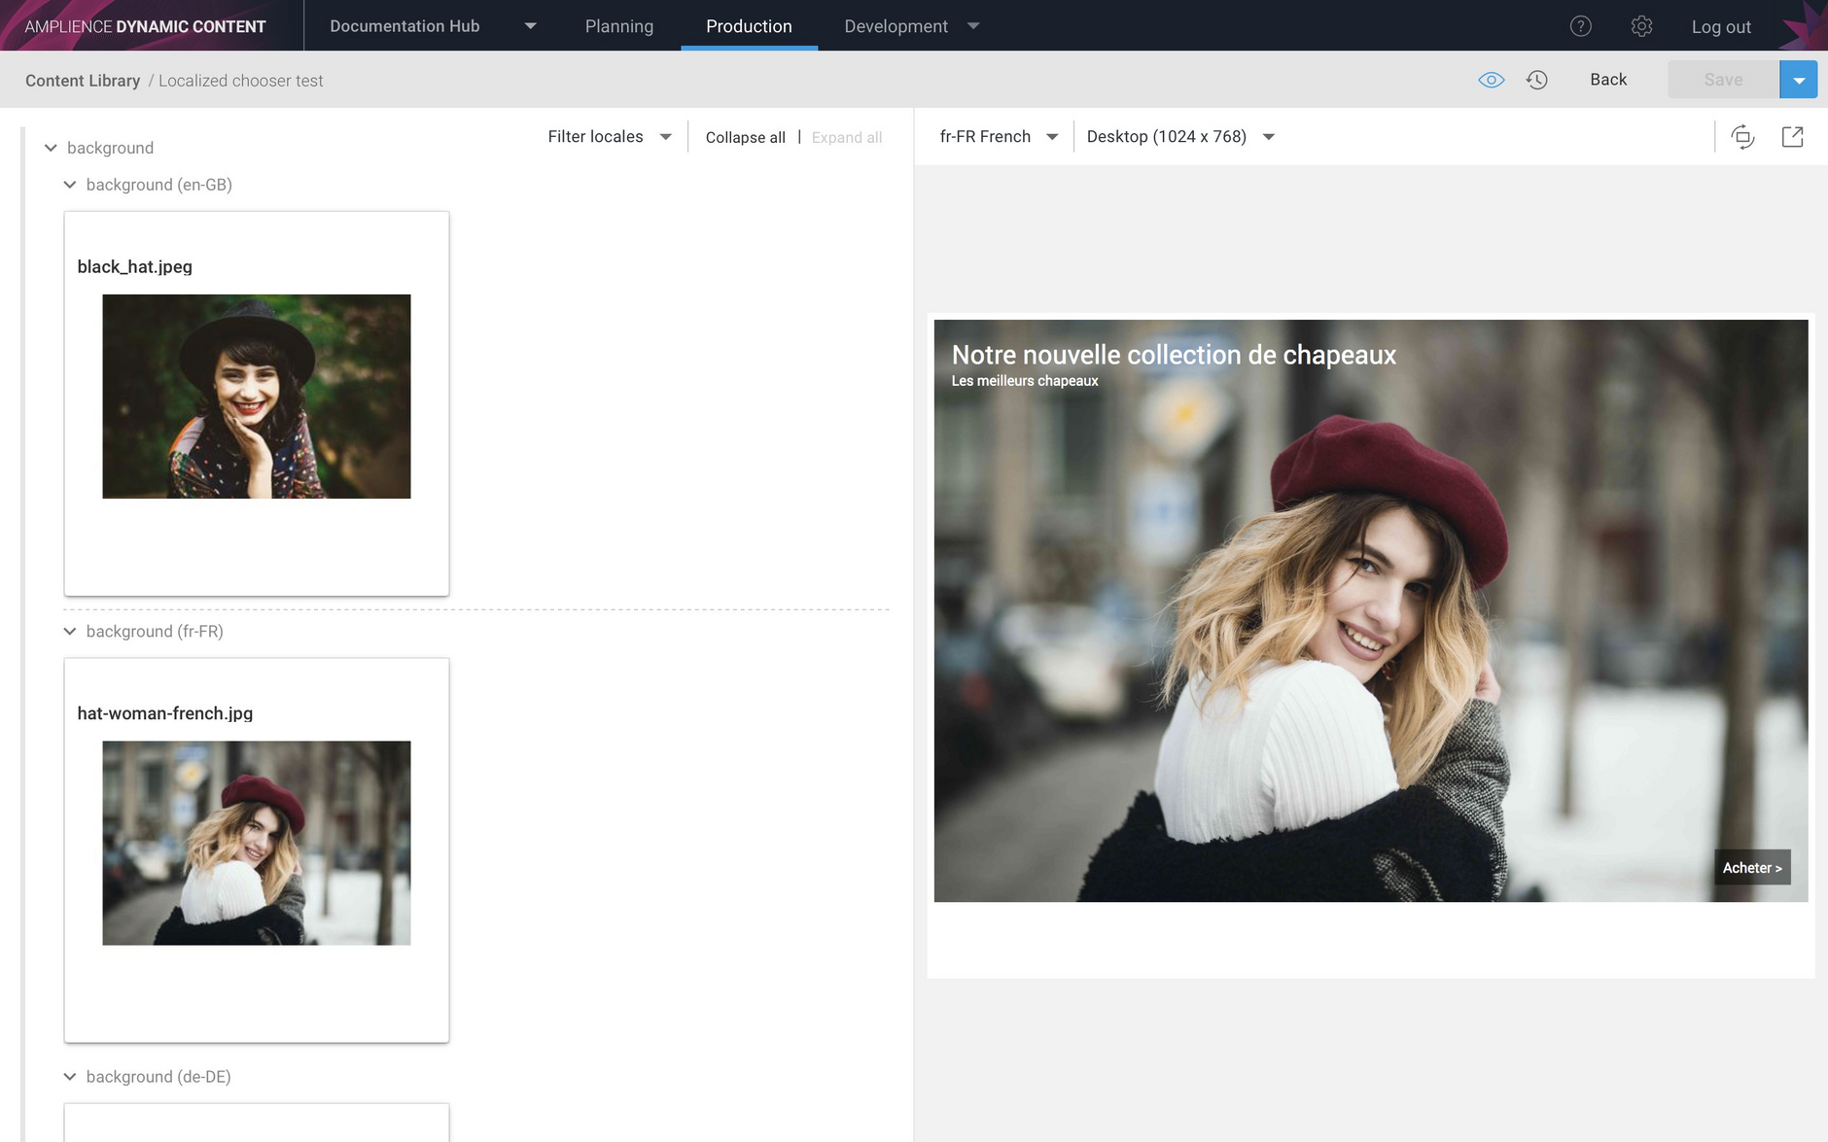
Task: Go to Content Library breadcrumb
Action: tap(83, 81)
